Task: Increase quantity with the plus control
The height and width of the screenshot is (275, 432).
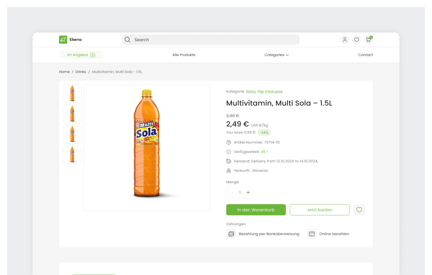Action: 248,192
